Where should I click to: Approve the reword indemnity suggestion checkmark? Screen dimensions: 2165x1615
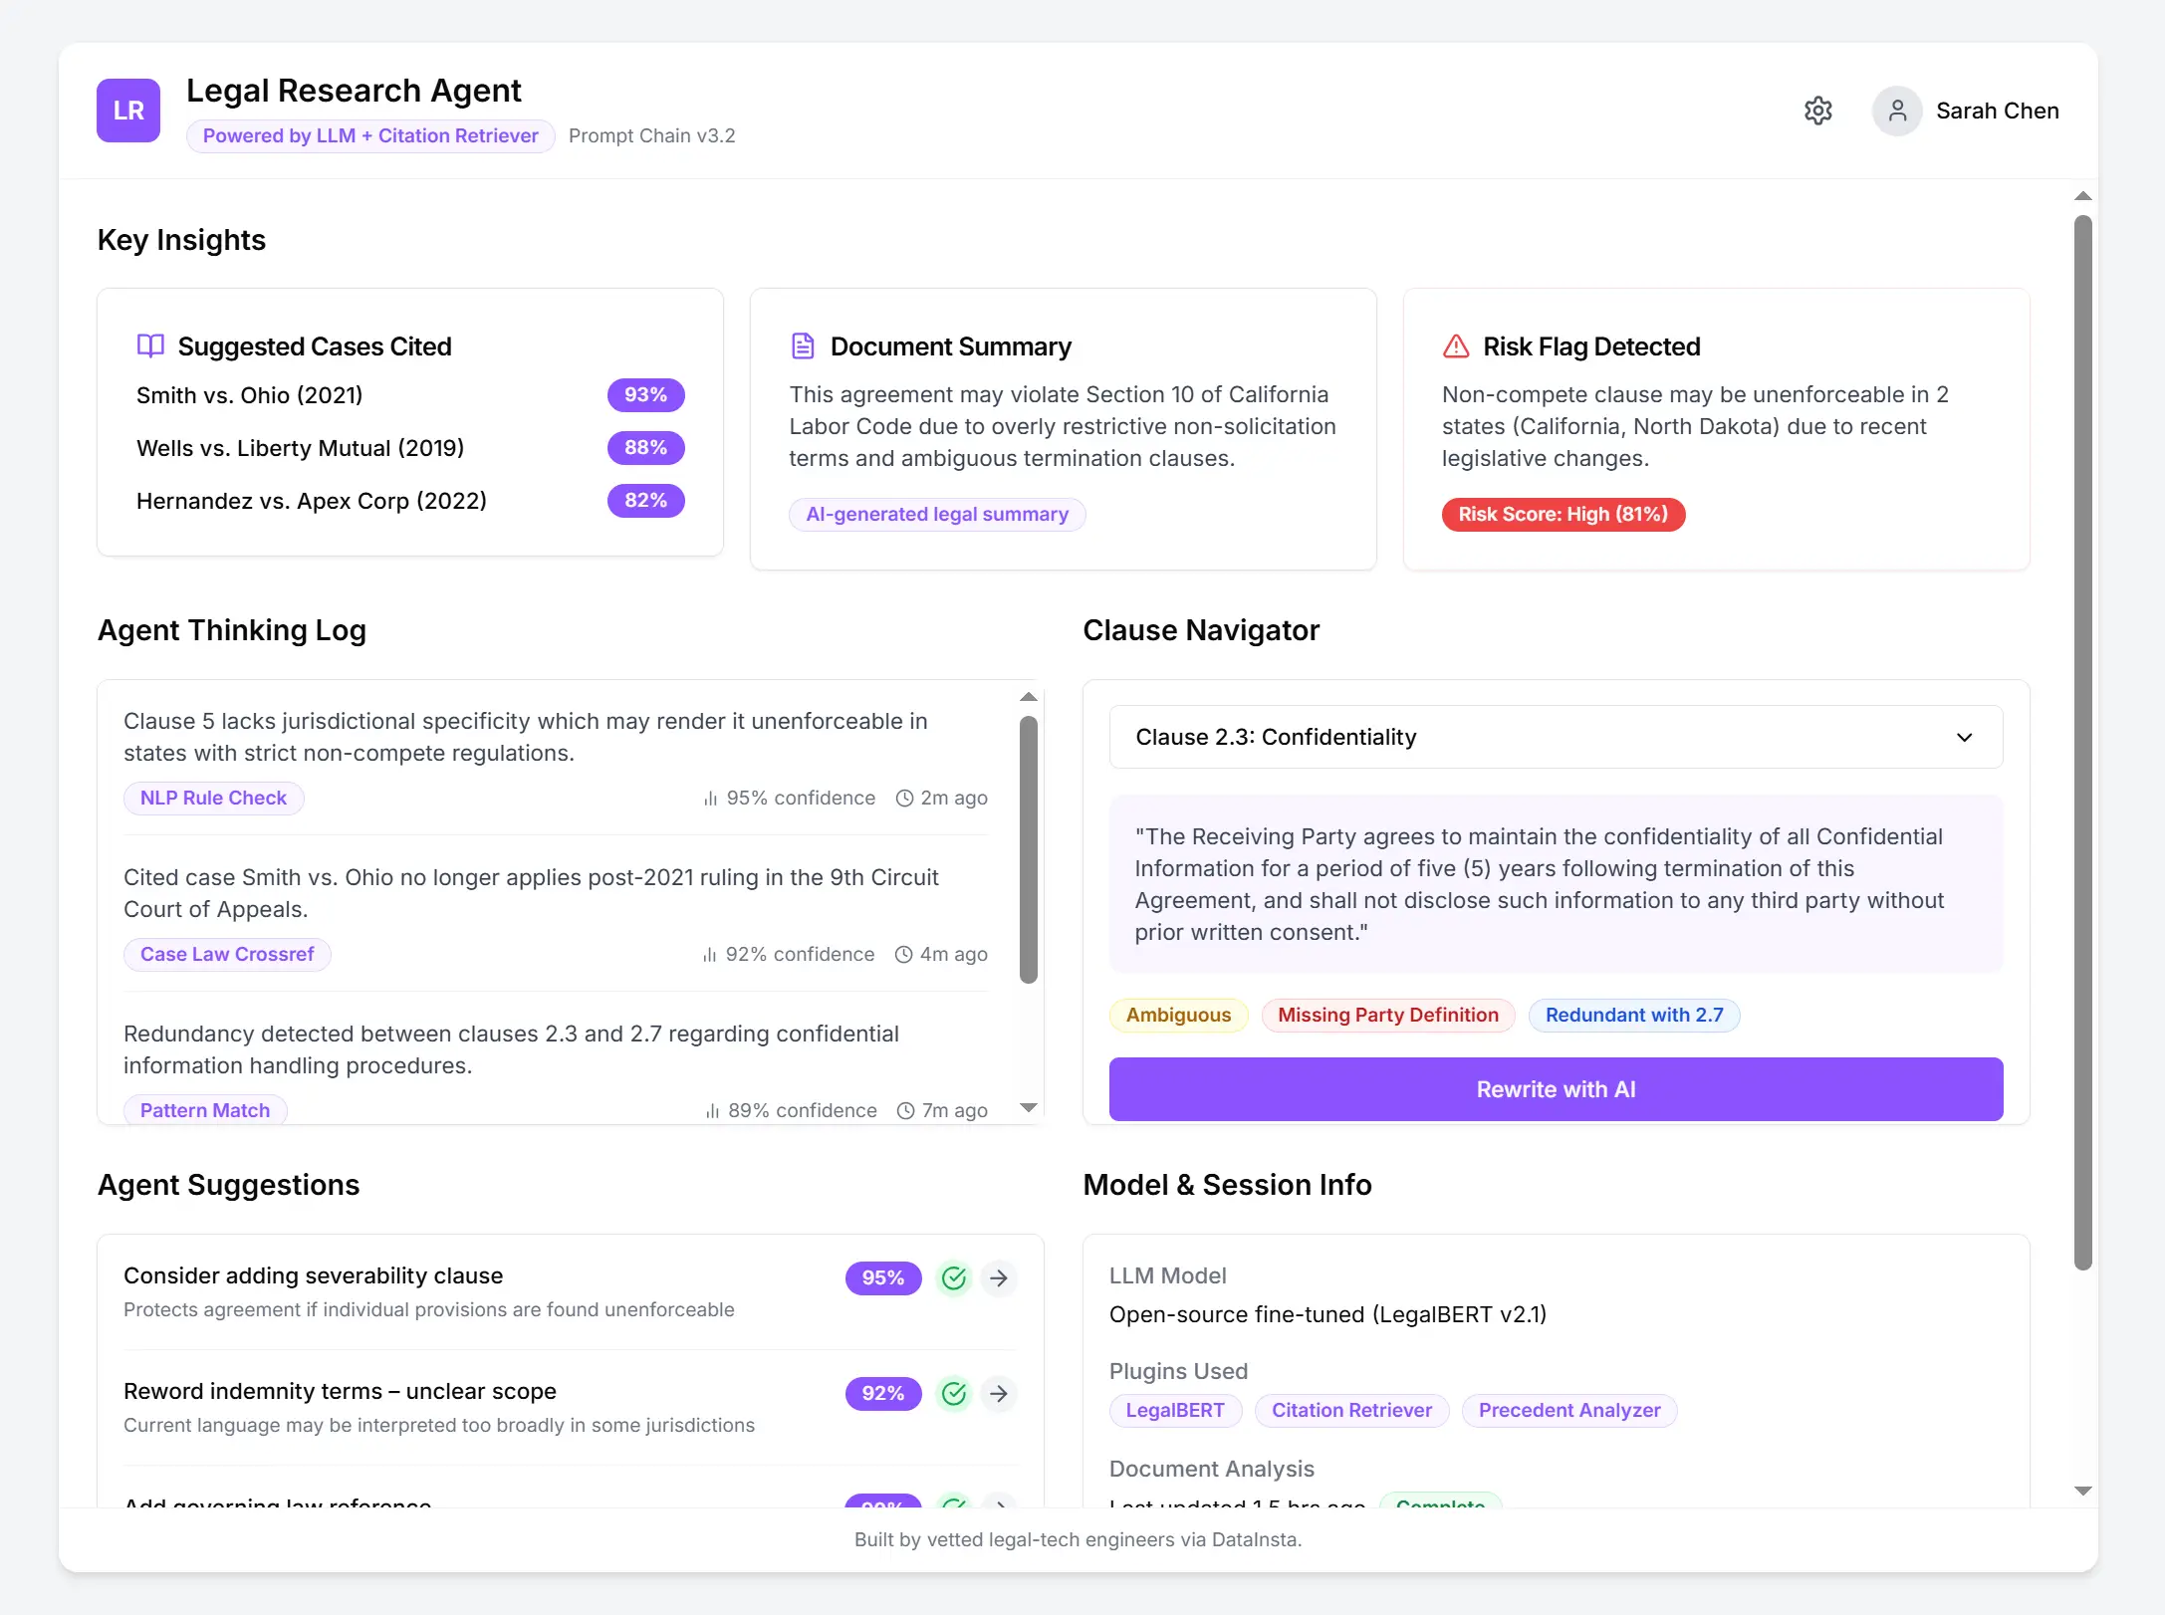tap(953, 1394)
